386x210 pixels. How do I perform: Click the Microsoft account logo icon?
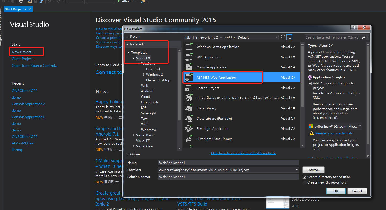pyautogui.click(x=311, y=126)
